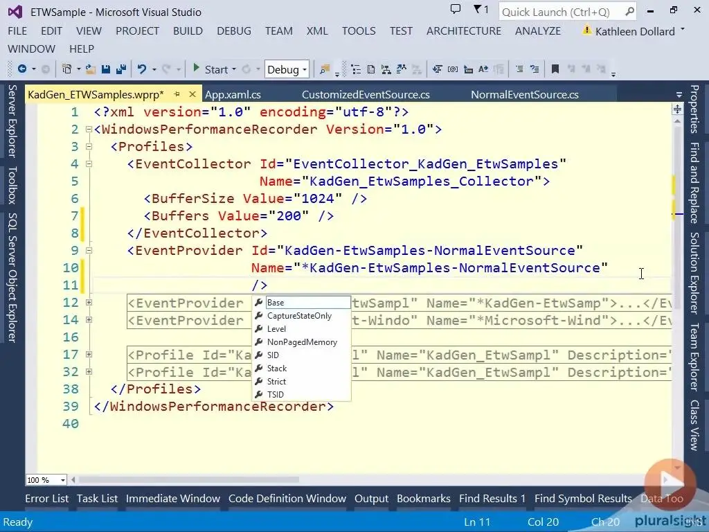
Task: Click the display object member list icon
Action: click(356, 69)
